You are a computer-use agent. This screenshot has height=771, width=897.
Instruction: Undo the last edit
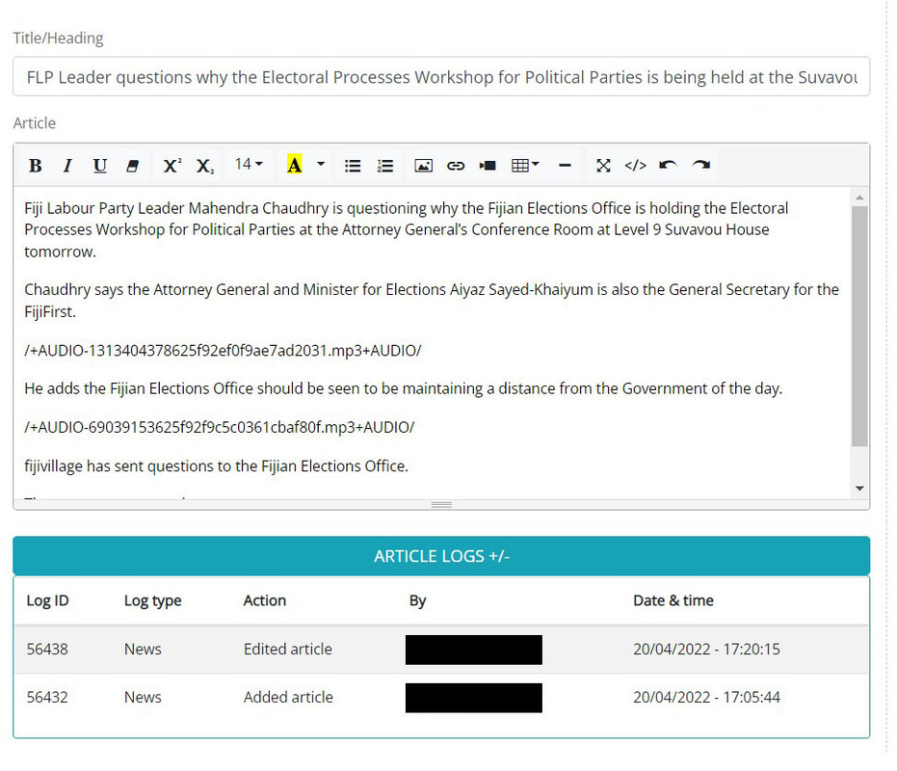[x=668, y=166]
